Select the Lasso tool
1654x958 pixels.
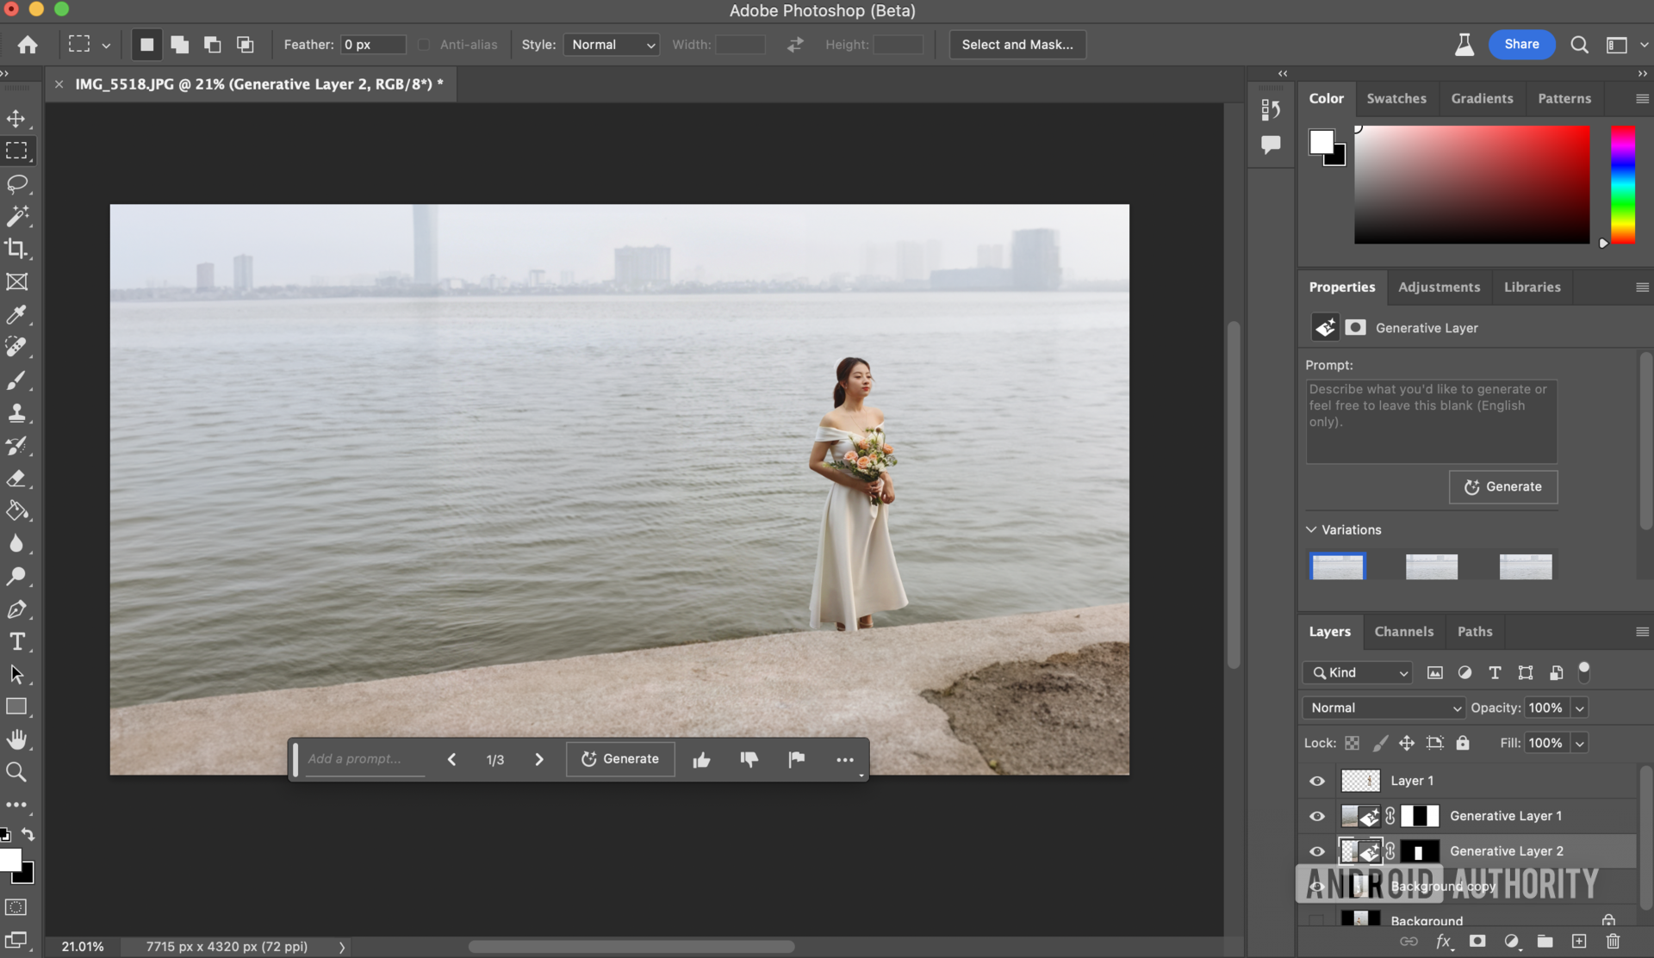pyautogui.click(x=17, y=184)
